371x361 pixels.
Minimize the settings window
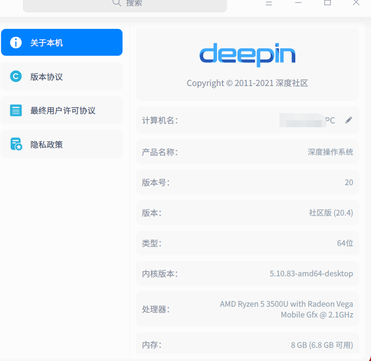tap(298, 3)
